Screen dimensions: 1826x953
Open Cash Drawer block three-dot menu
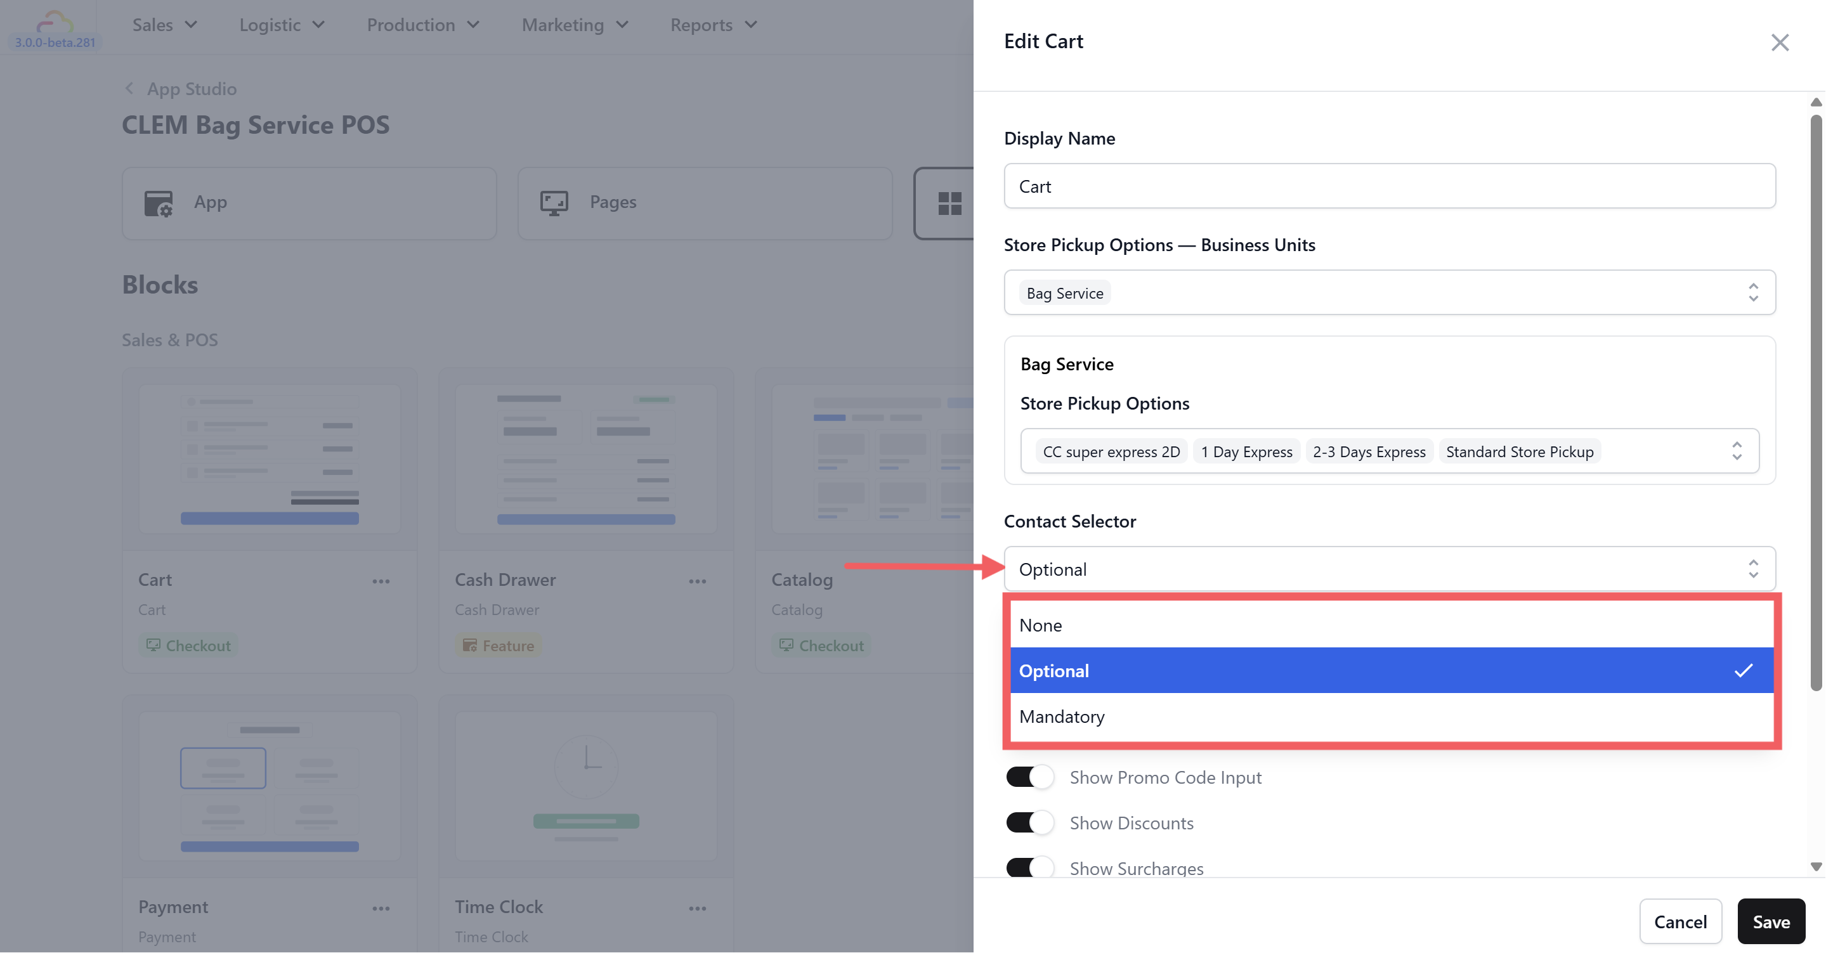click(697, 581)
